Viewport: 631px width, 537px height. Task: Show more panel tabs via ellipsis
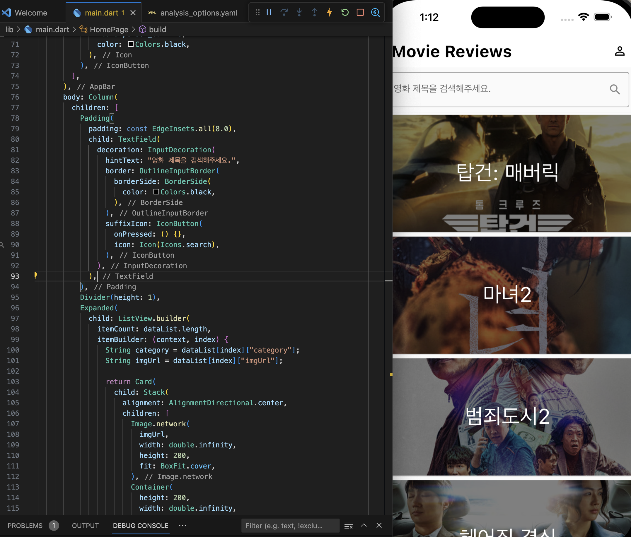183,526
